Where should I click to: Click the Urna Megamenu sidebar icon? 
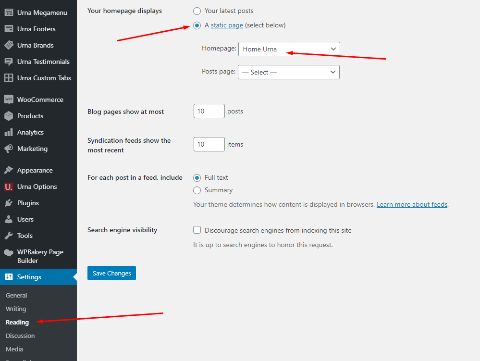9,12
